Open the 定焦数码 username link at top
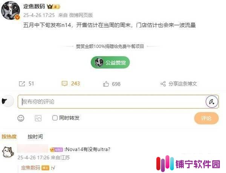 coord(34,6)
